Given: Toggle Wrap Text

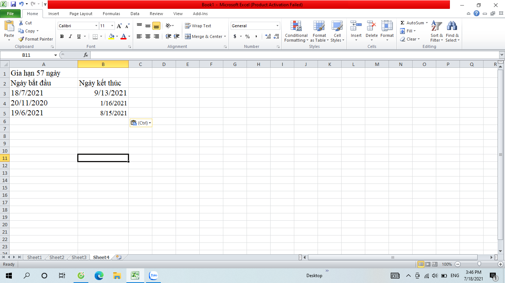Looking at the screenshot, I should 198,26.
